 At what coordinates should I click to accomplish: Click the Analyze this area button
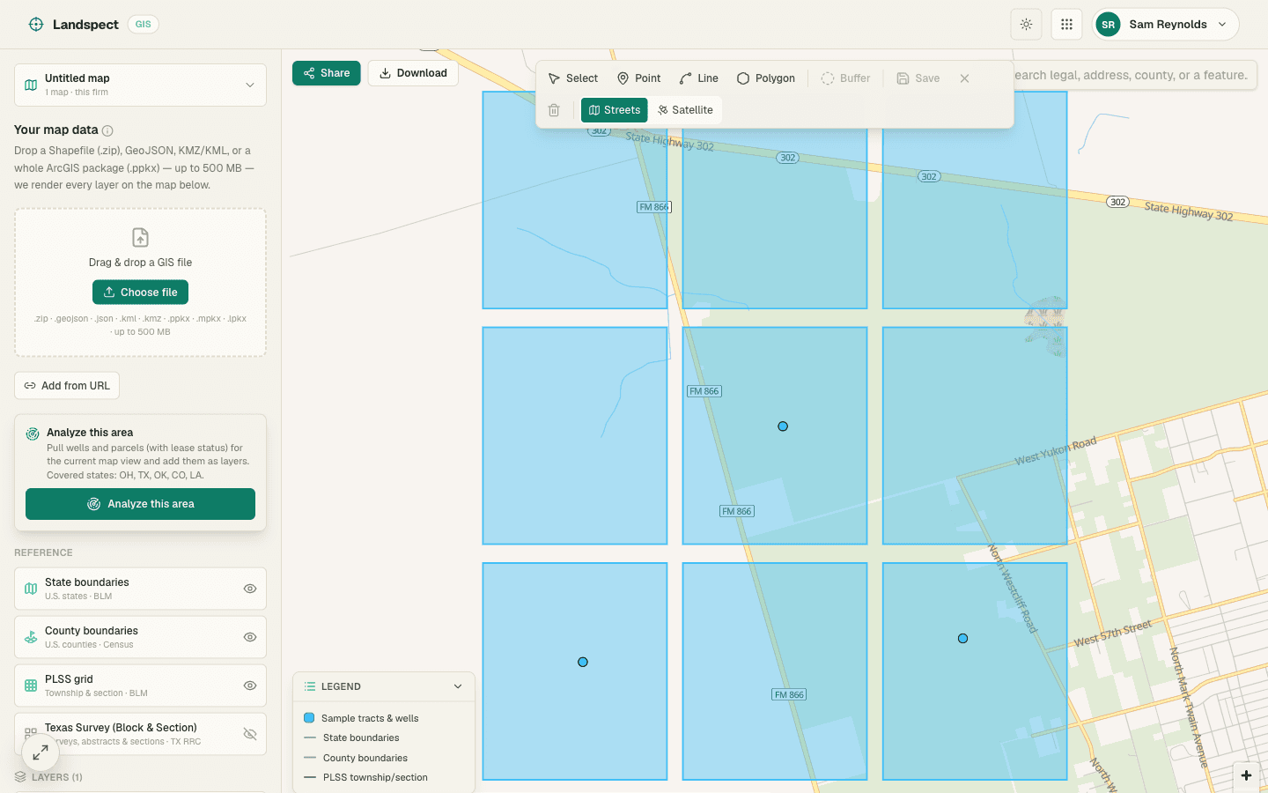point(140,504)
